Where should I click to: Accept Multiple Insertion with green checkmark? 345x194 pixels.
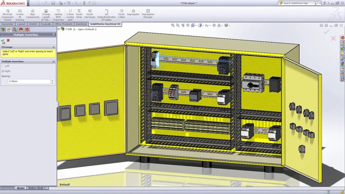pos(3,40)
